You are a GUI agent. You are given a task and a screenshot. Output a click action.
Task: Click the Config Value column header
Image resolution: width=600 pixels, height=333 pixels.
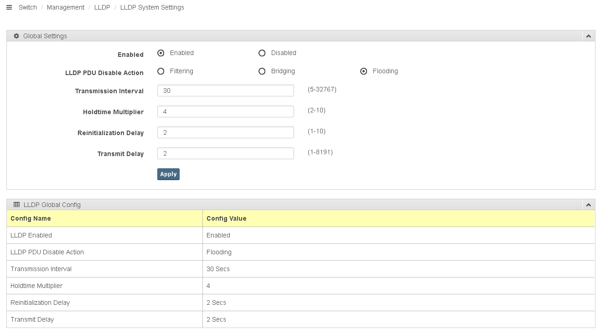(226, 218)
